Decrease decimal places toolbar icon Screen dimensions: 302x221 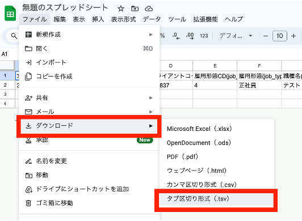pyautogui.click(x=176, y=36)
